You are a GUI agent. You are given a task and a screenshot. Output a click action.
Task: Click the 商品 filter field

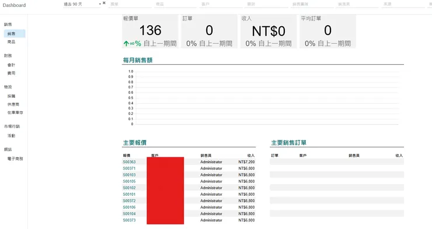[176, 4]
